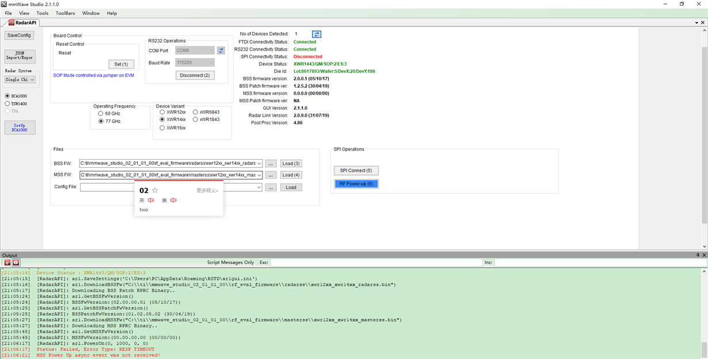This screenshot has height=359, width=708.
Task: Open the View menu
Action: click(x=24, y=13)
